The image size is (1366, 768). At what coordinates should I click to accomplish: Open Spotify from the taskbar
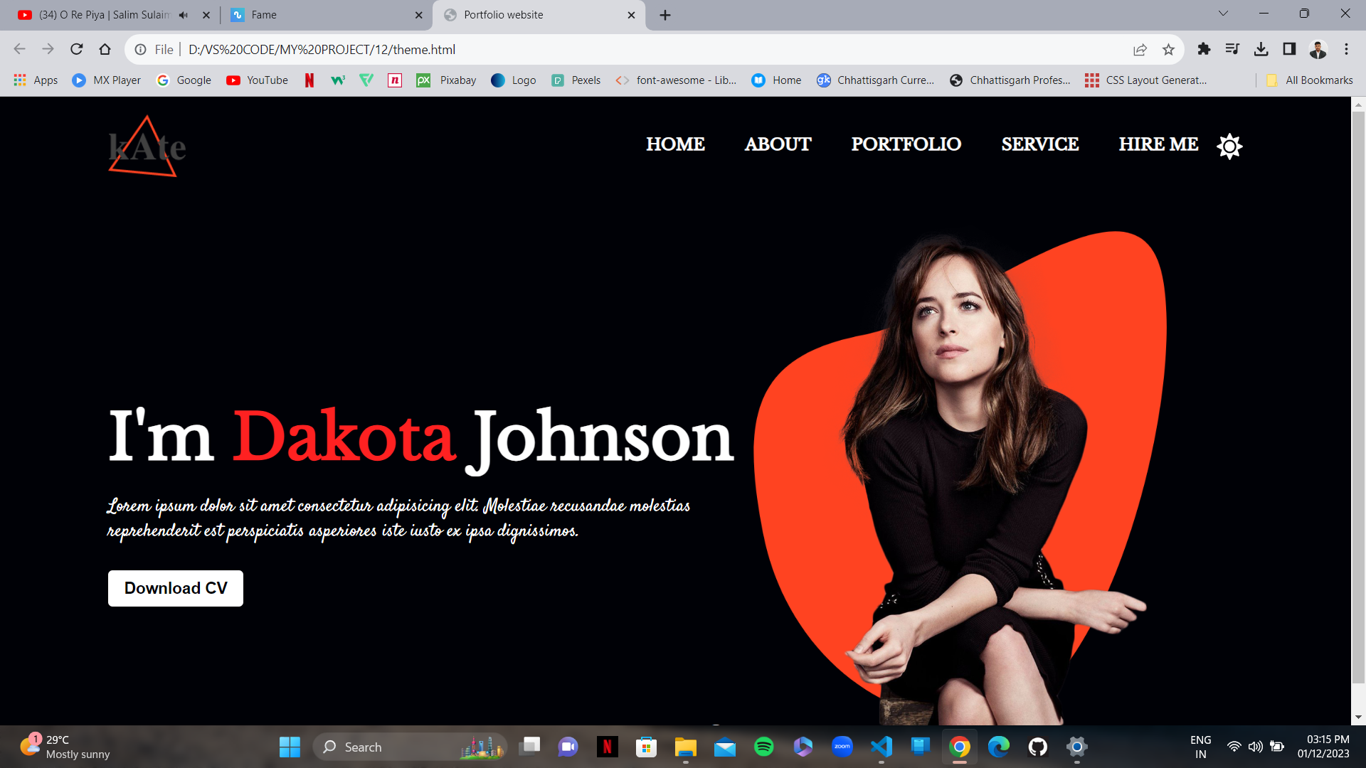(x=764, y=747)
